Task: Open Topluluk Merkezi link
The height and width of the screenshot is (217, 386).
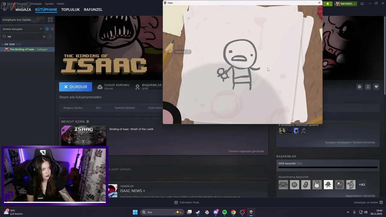Action: pyautogui.click(x=125, y=108)
